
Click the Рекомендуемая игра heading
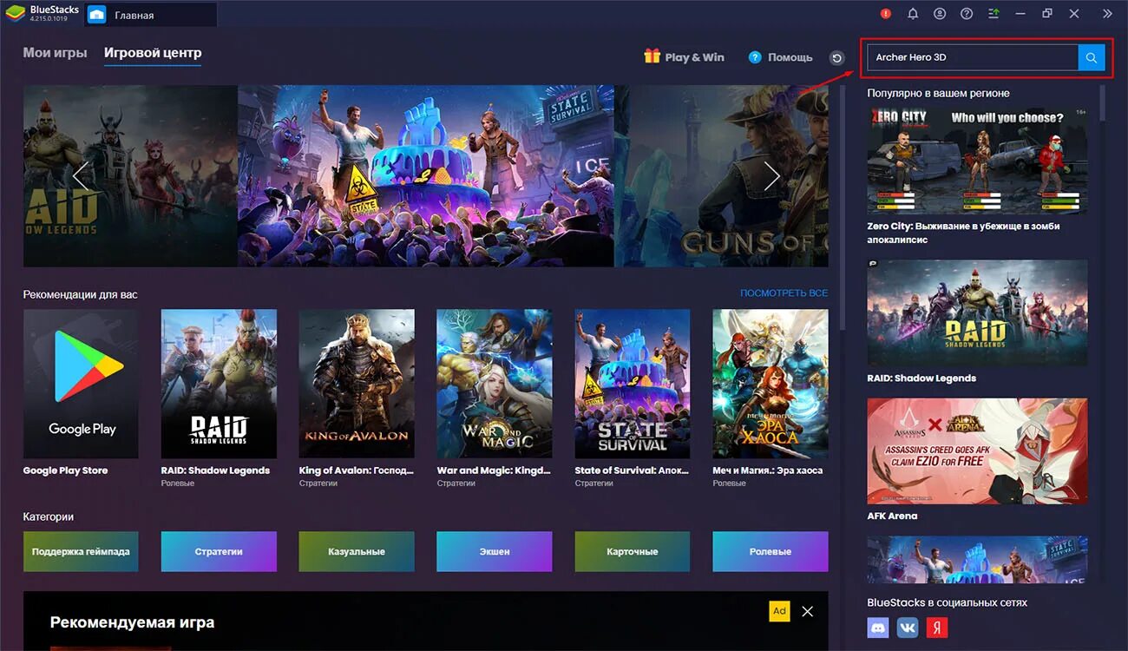[132, 622]
